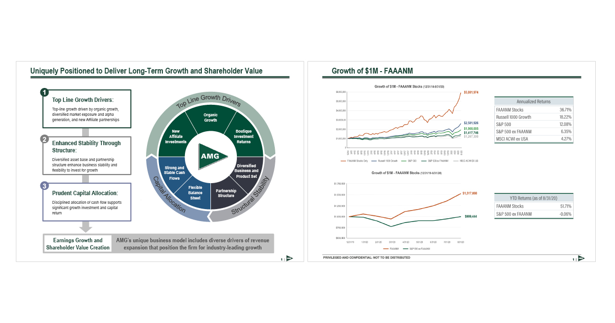Click the gray down arrow below Prudent Capital Allocation

pyautogui.click(x=86, y=226)
